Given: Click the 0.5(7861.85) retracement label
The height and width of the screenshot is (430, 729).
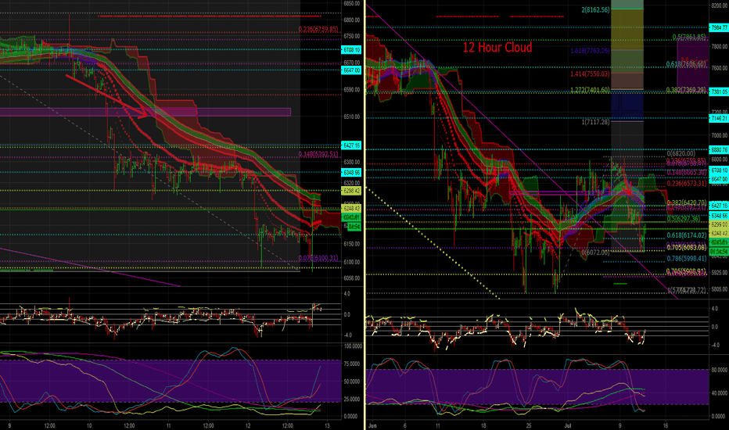Looking at the screenshot, I should click(689, 37).
